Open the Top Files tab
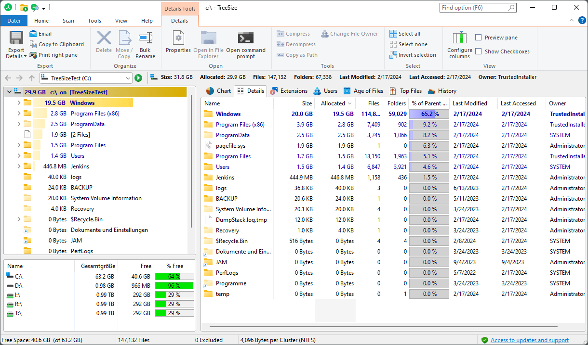This screenshot has width=588, height=345. [x=405, y=91]
